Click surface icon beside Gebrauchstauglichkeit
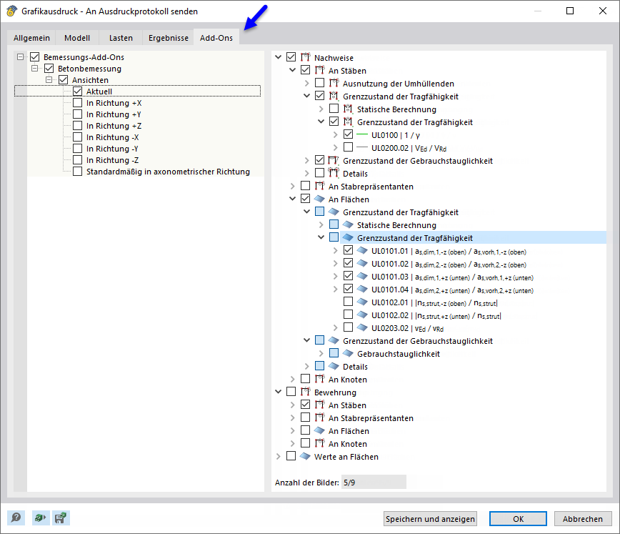The image size is (620, 534). [348, 353]
